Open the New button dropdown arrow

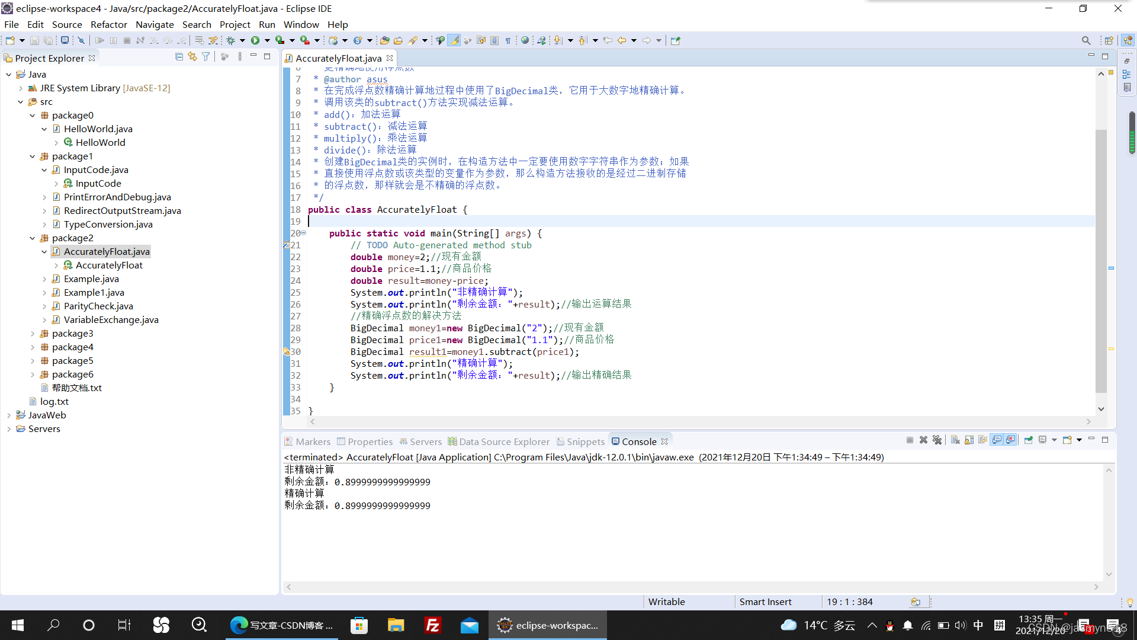[22, 40]
